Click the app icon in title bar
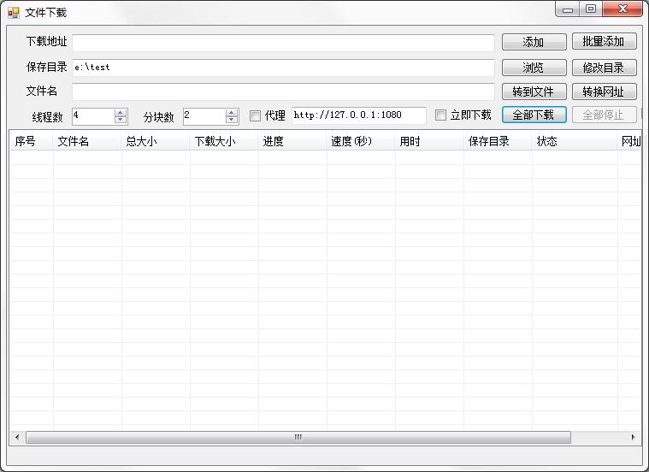Screen dimensions: 649x472 pyautogui.click(x=14, y=13)
